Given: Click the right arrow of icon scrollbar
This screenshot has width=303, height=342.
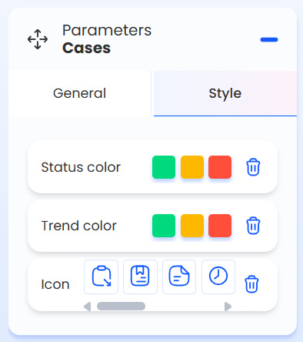Looking at the screenshot, I should tap(228, 307).
